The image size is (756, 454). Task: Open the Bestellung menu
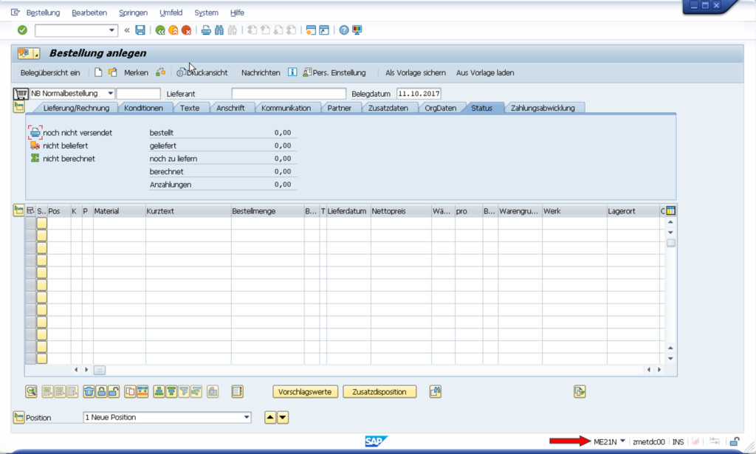[x=43, y=13]
